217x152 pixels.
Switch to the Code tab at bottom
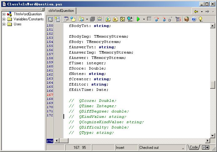pos(194,147)
